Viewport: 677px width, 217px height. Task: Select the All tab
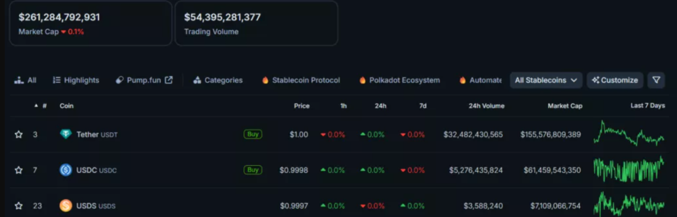pyautogui.click(x=25, y=80)
